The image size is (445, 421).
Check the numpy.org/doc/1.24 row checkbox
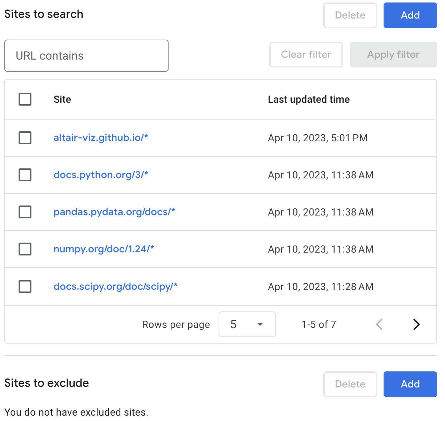pos(25,249)
